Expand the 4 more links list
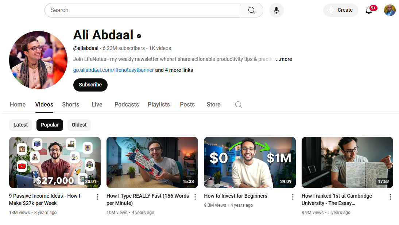This screenshot has height=225, width=399. [174, 70]
